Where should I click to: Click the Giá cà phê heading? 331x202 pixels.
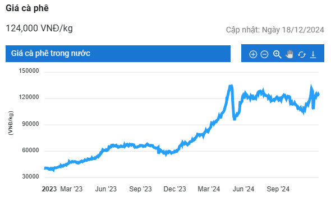point(27,8)
